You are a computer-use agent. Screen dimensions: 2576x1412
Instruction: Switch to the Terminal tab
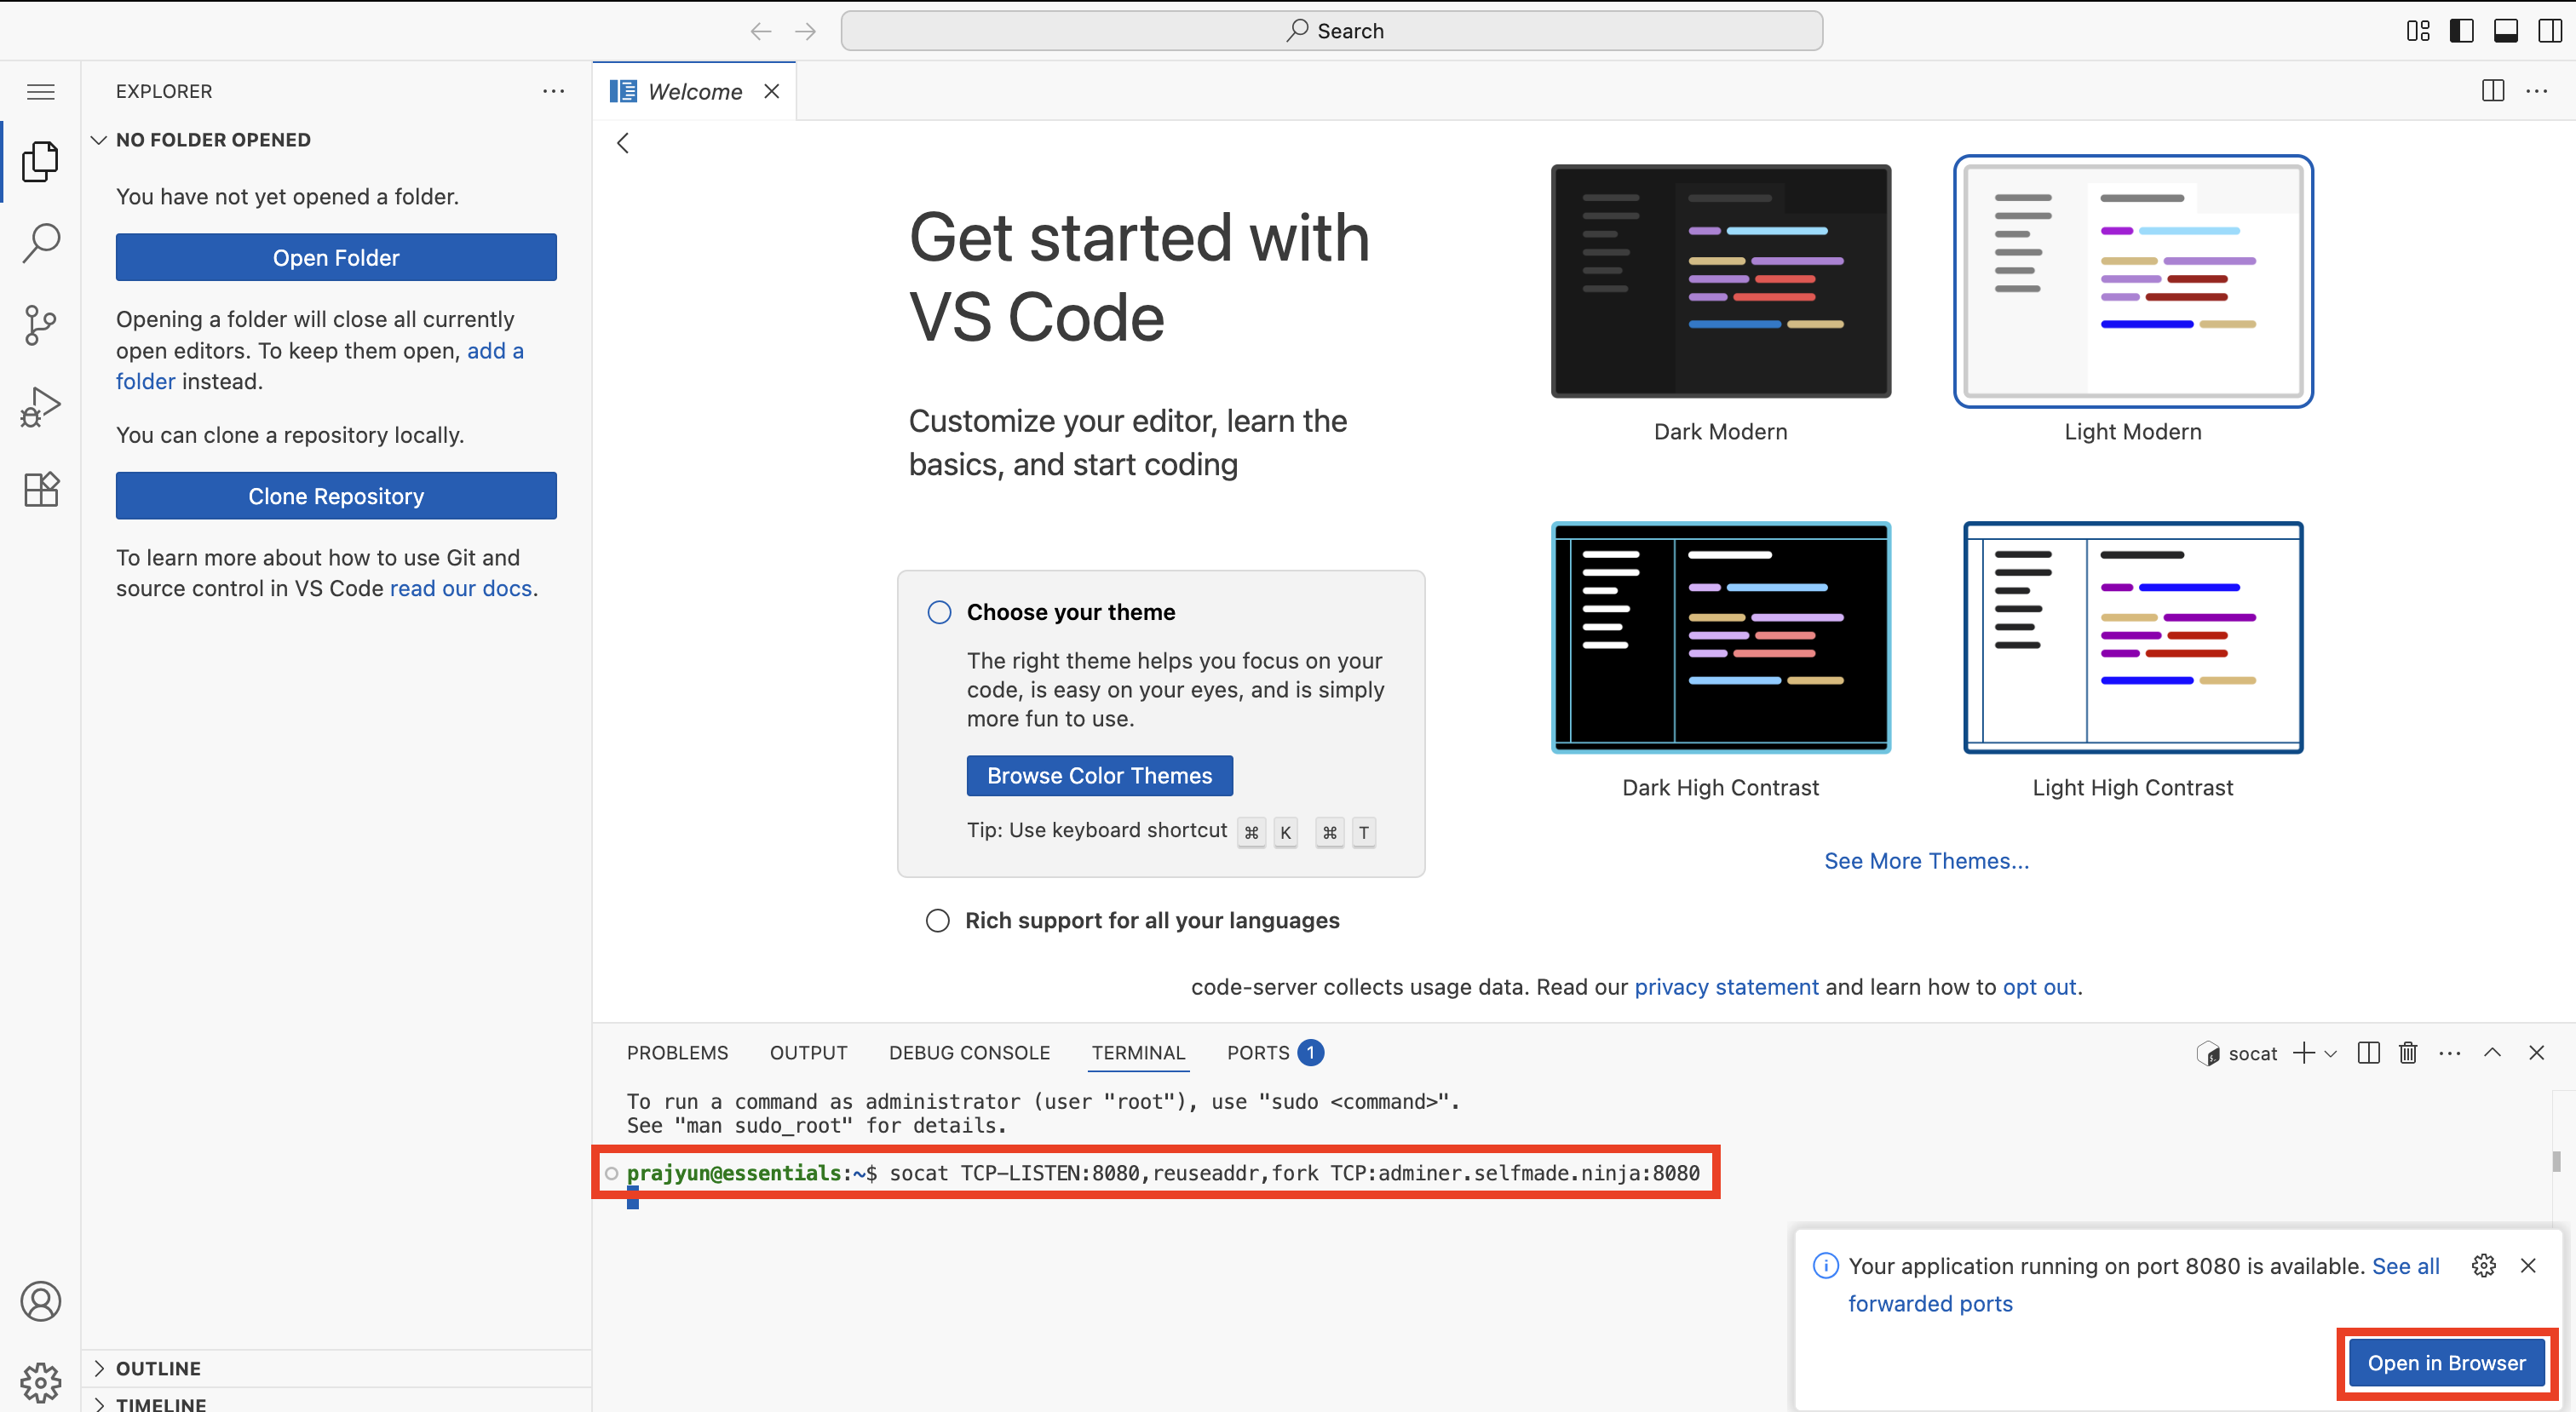(1139, 1053)
